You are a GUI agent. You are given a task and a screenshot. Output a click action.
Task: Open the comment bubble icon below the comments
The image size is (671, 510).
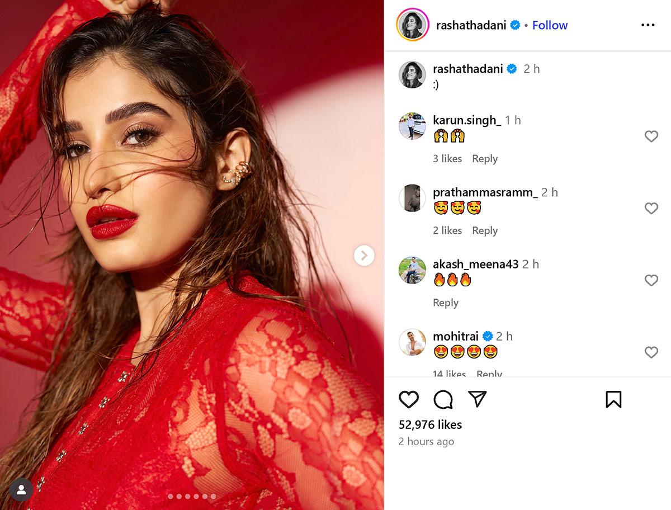click(x=443, y=399)
